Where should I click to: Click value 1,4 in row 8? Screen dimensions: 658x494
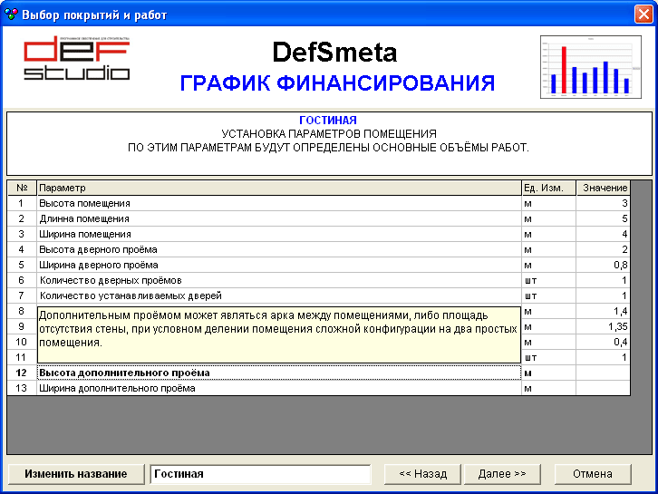coord(603,311)
